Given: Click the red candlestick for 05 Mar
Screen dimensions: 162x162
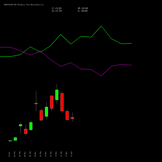Looking at the screenshot, I should (26, 131).
